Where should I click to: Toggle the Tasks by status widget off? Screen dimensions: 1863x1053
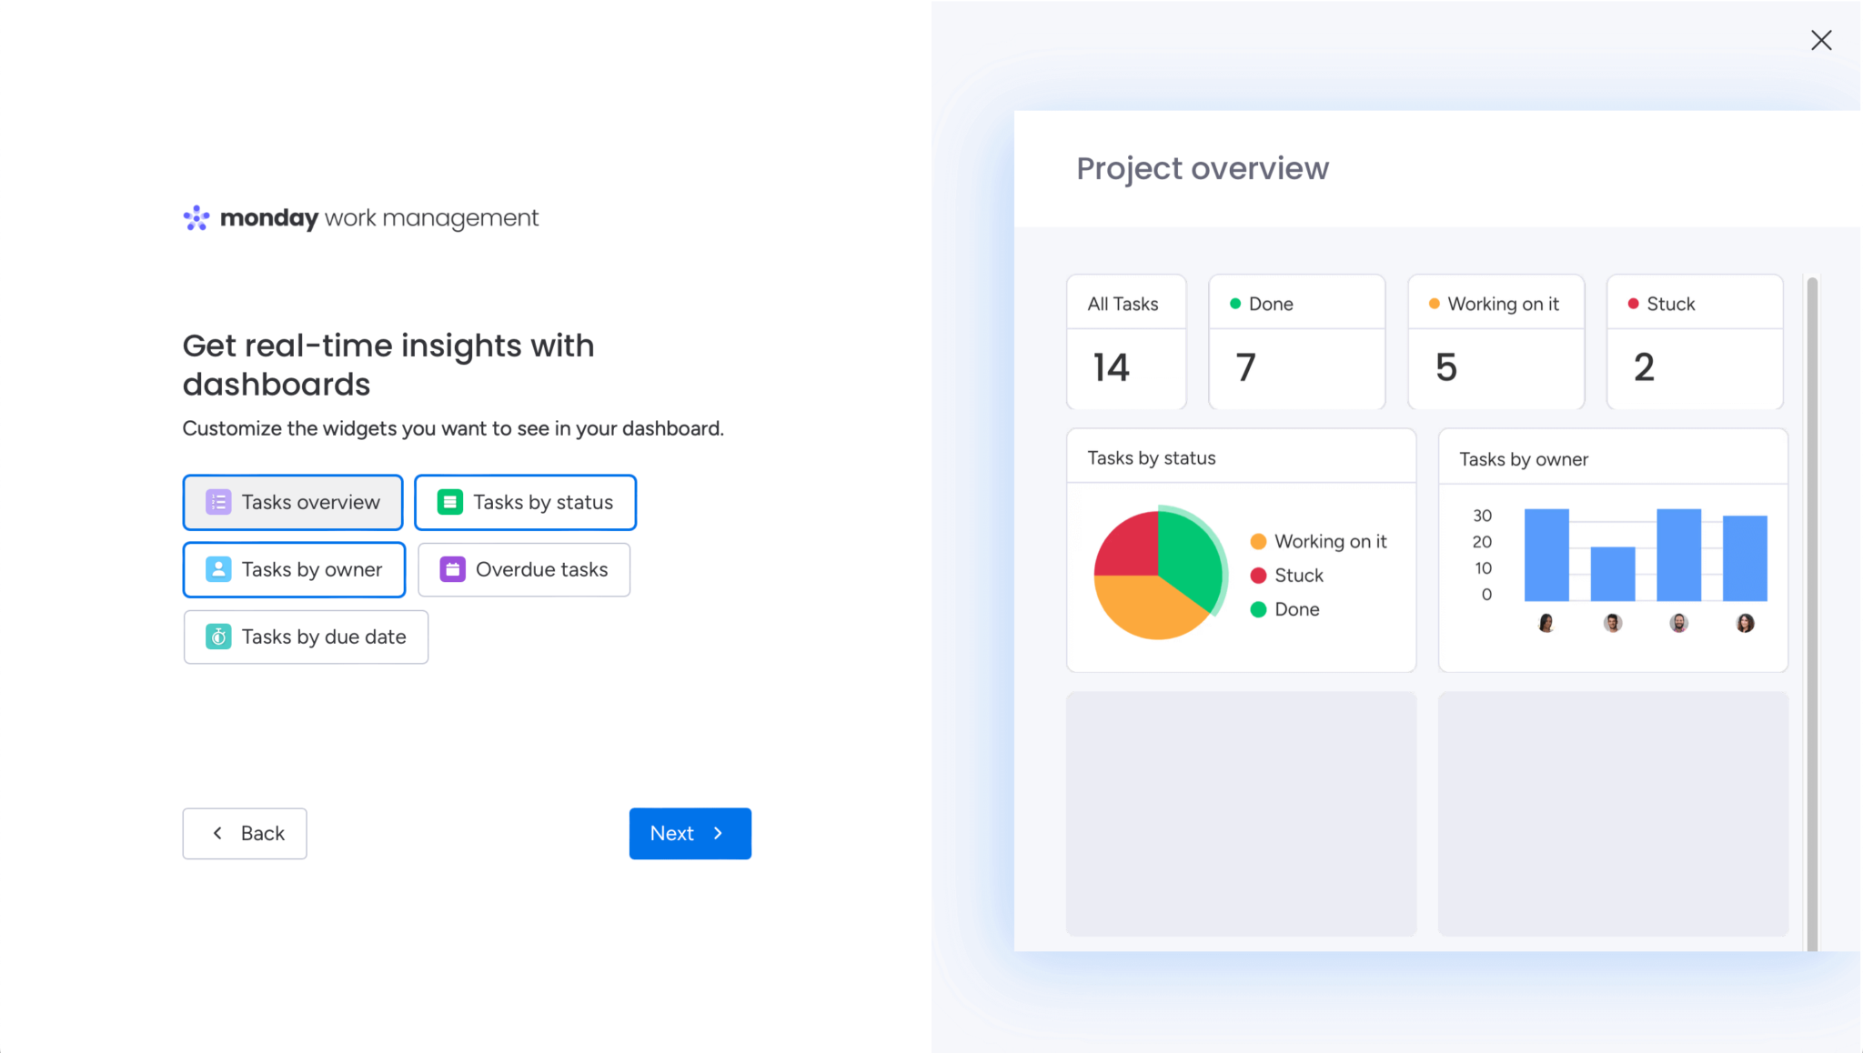coord(525,502)
